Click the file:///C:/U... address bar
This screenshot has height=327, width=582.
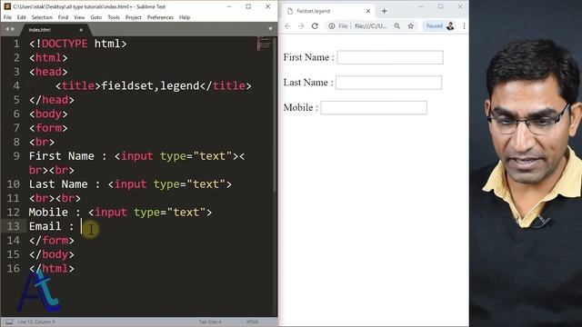coord(371,26)
